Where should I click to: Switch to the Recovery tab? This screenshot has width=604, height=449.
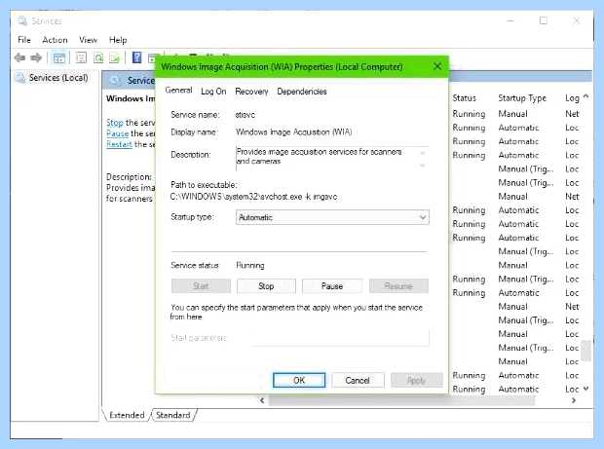pos(251,92)
